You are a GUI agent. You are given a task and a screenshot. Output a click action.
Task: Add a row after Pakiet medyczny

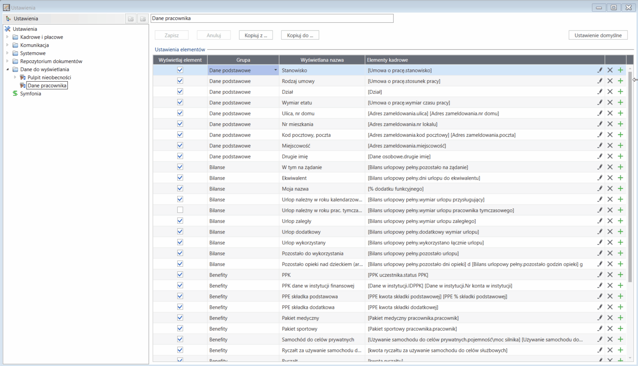click(620, 318)
